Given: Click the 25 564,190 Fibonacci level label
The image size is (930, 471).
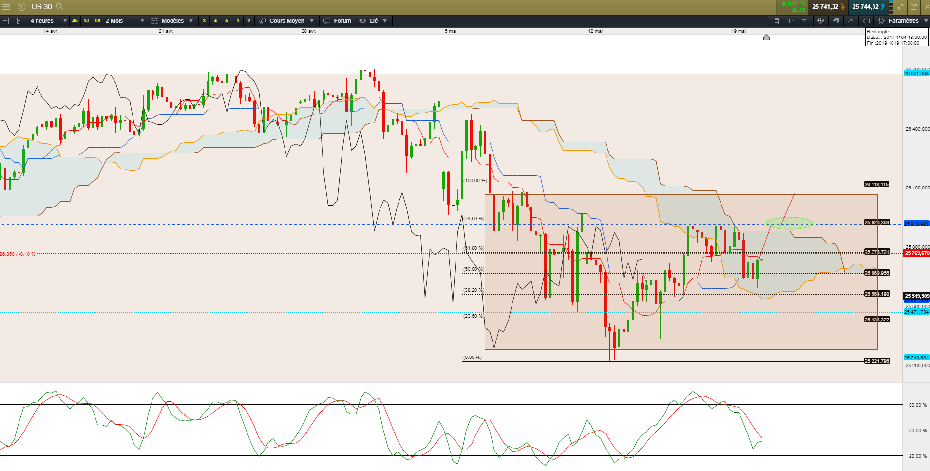Looking at the screenshot, I should [x=877, y=294].
